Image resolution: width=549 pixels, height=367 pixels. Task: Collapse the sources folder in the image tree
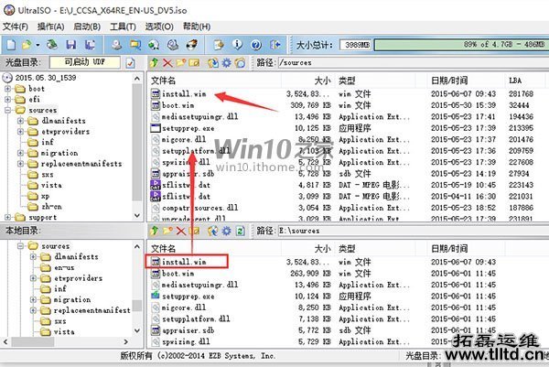tap(7, 111)
